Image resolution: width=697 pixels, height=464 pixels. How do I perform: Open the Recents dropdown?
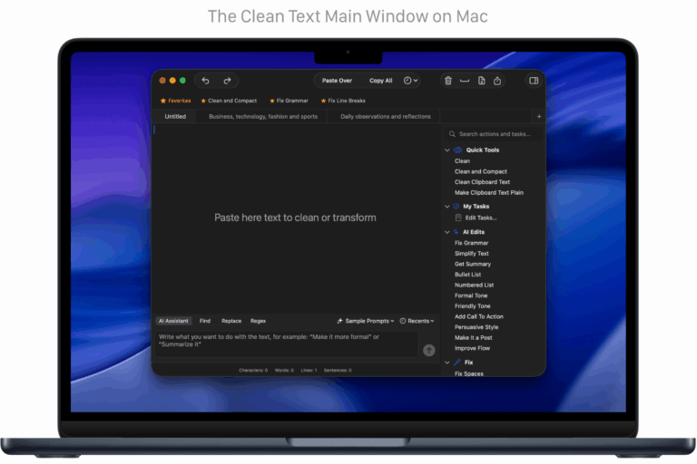pyautogui.click(x=417, y=321)
